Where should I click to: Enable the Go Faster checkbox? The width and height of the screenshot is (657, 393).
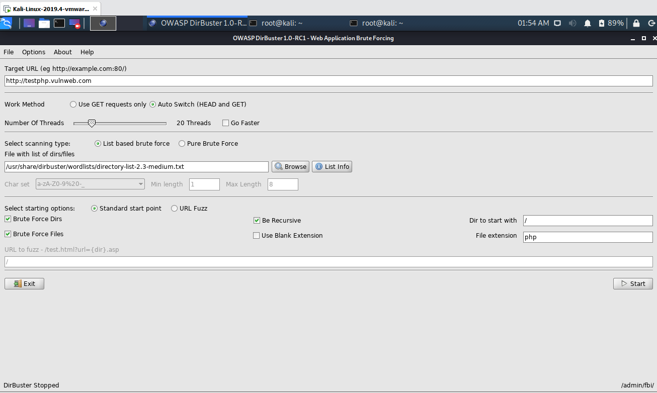pyautogui.click(x=241, y=123)
